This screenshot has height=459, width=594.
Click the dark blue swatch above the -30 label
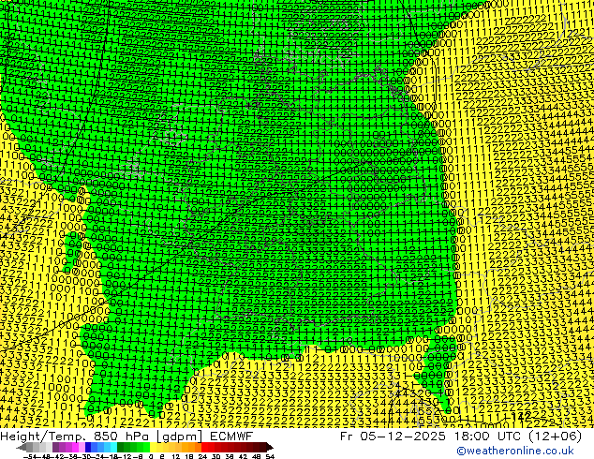(88, 448)
